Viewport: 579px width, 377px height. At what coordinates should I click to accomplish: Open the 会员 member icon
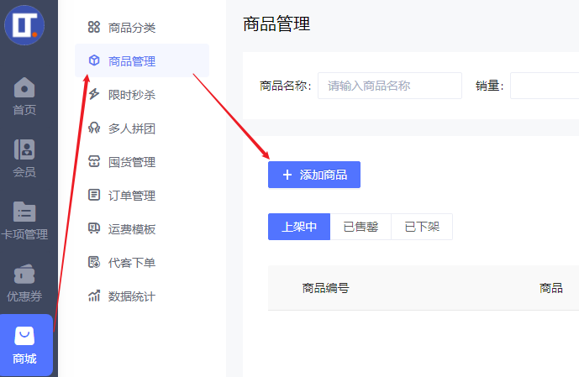click(24, 149)
